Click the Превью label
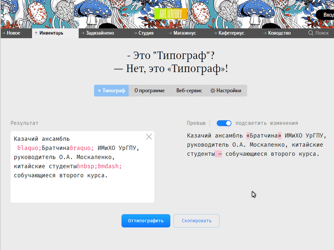Viewport: 334px width, 250px height. [x=196, y=123]
